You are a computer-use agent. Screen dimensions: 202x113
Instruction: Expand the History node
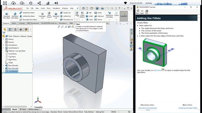(x=3, y=39)
